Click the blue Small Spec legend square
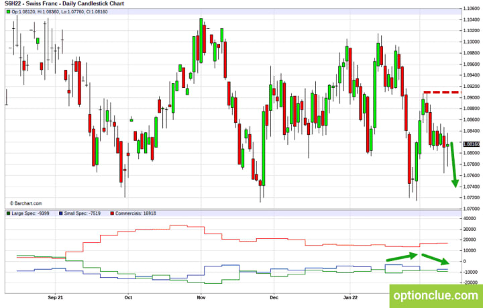 [x=60, y=213]
